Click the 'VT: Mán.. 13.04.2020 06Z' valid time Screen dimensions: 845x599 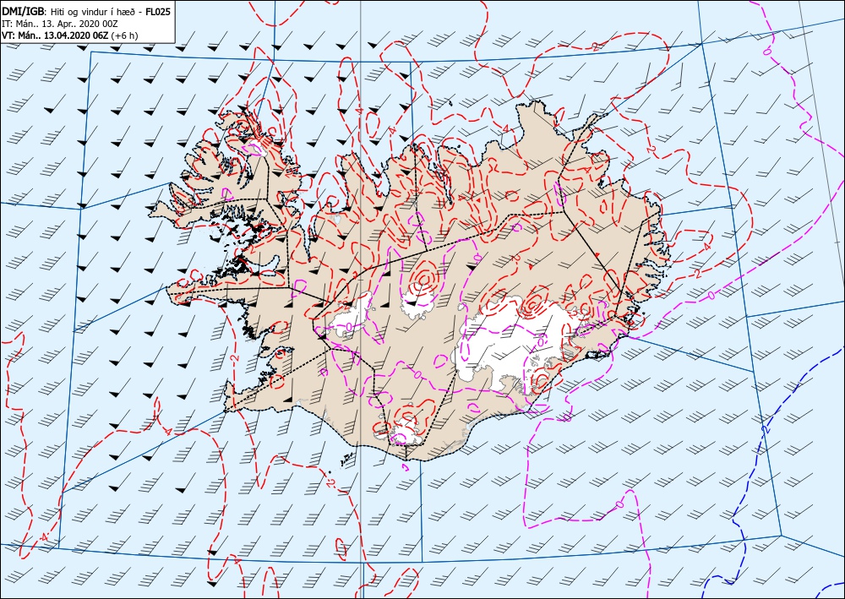coord(55,35)
